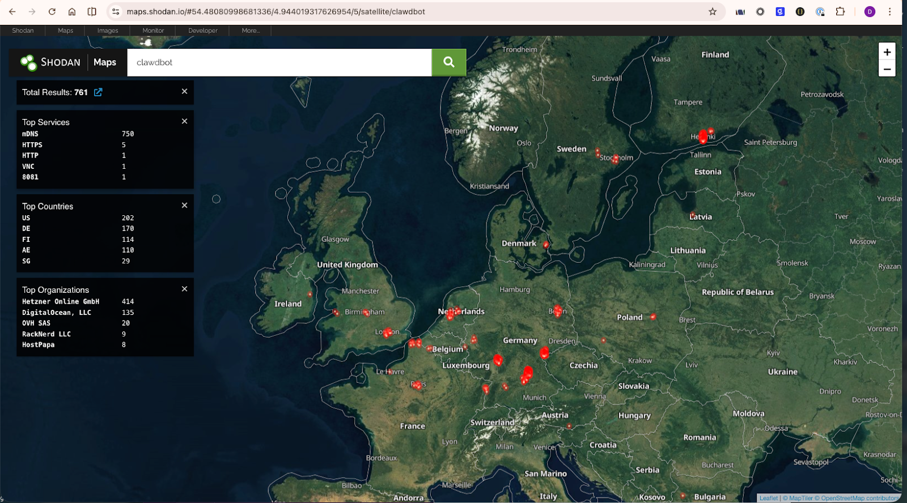Click the blue G extension icon

pyautogui.click(x=780, y=11)
